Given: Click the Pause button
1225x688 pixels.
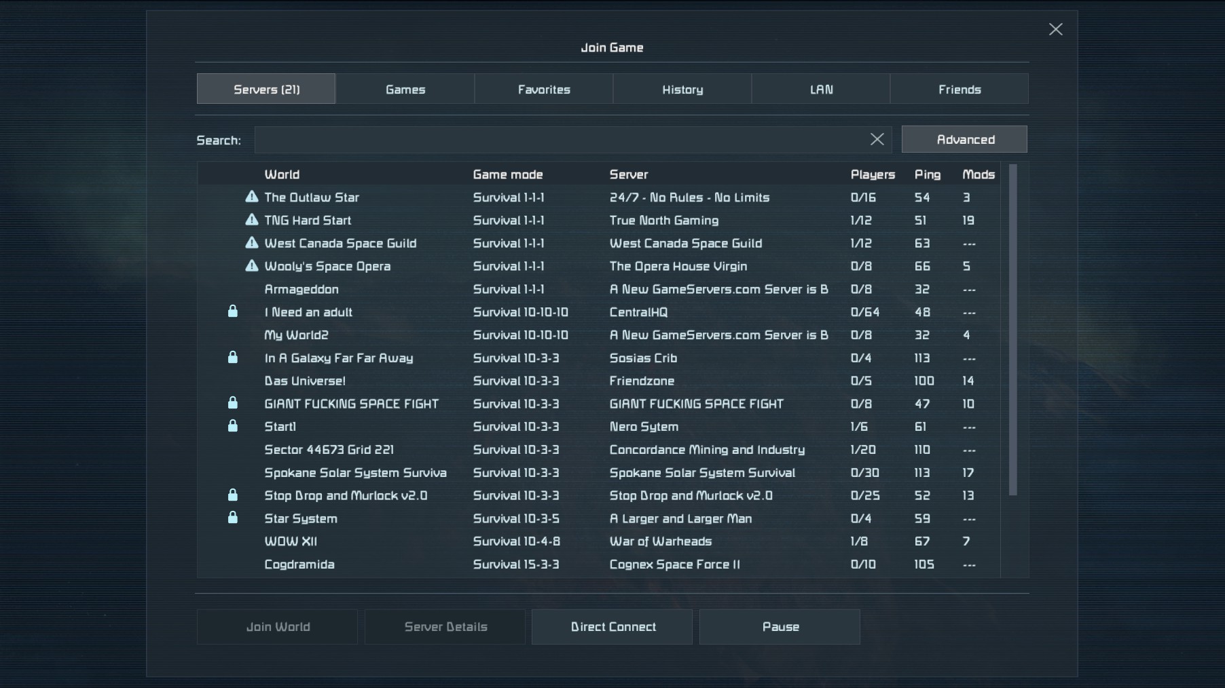Looking at the screenshot, I should [x=780, y=627].
